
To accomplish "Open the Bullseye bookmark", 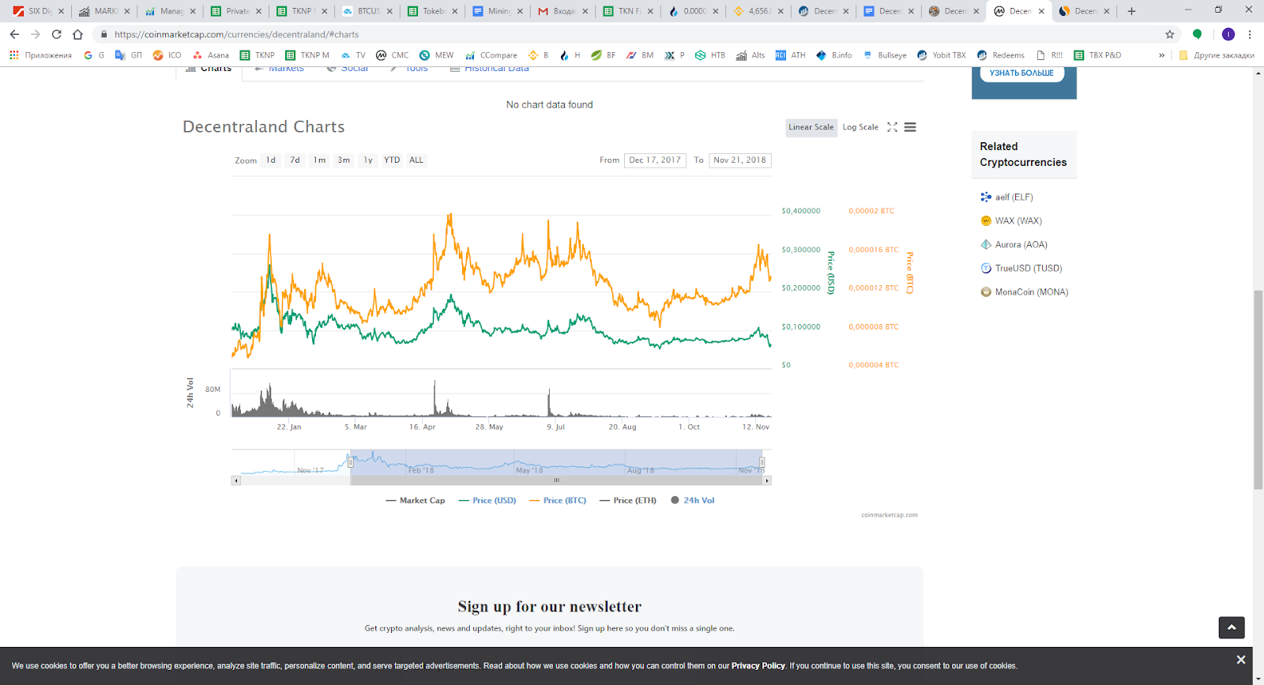I will [x=885, y=55].
